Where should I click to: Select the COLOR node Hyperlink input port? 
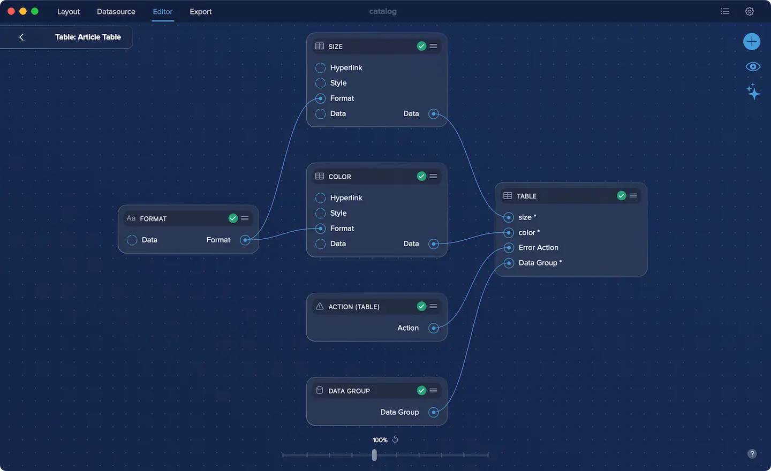pyautogui.click(x=320, y=198)
